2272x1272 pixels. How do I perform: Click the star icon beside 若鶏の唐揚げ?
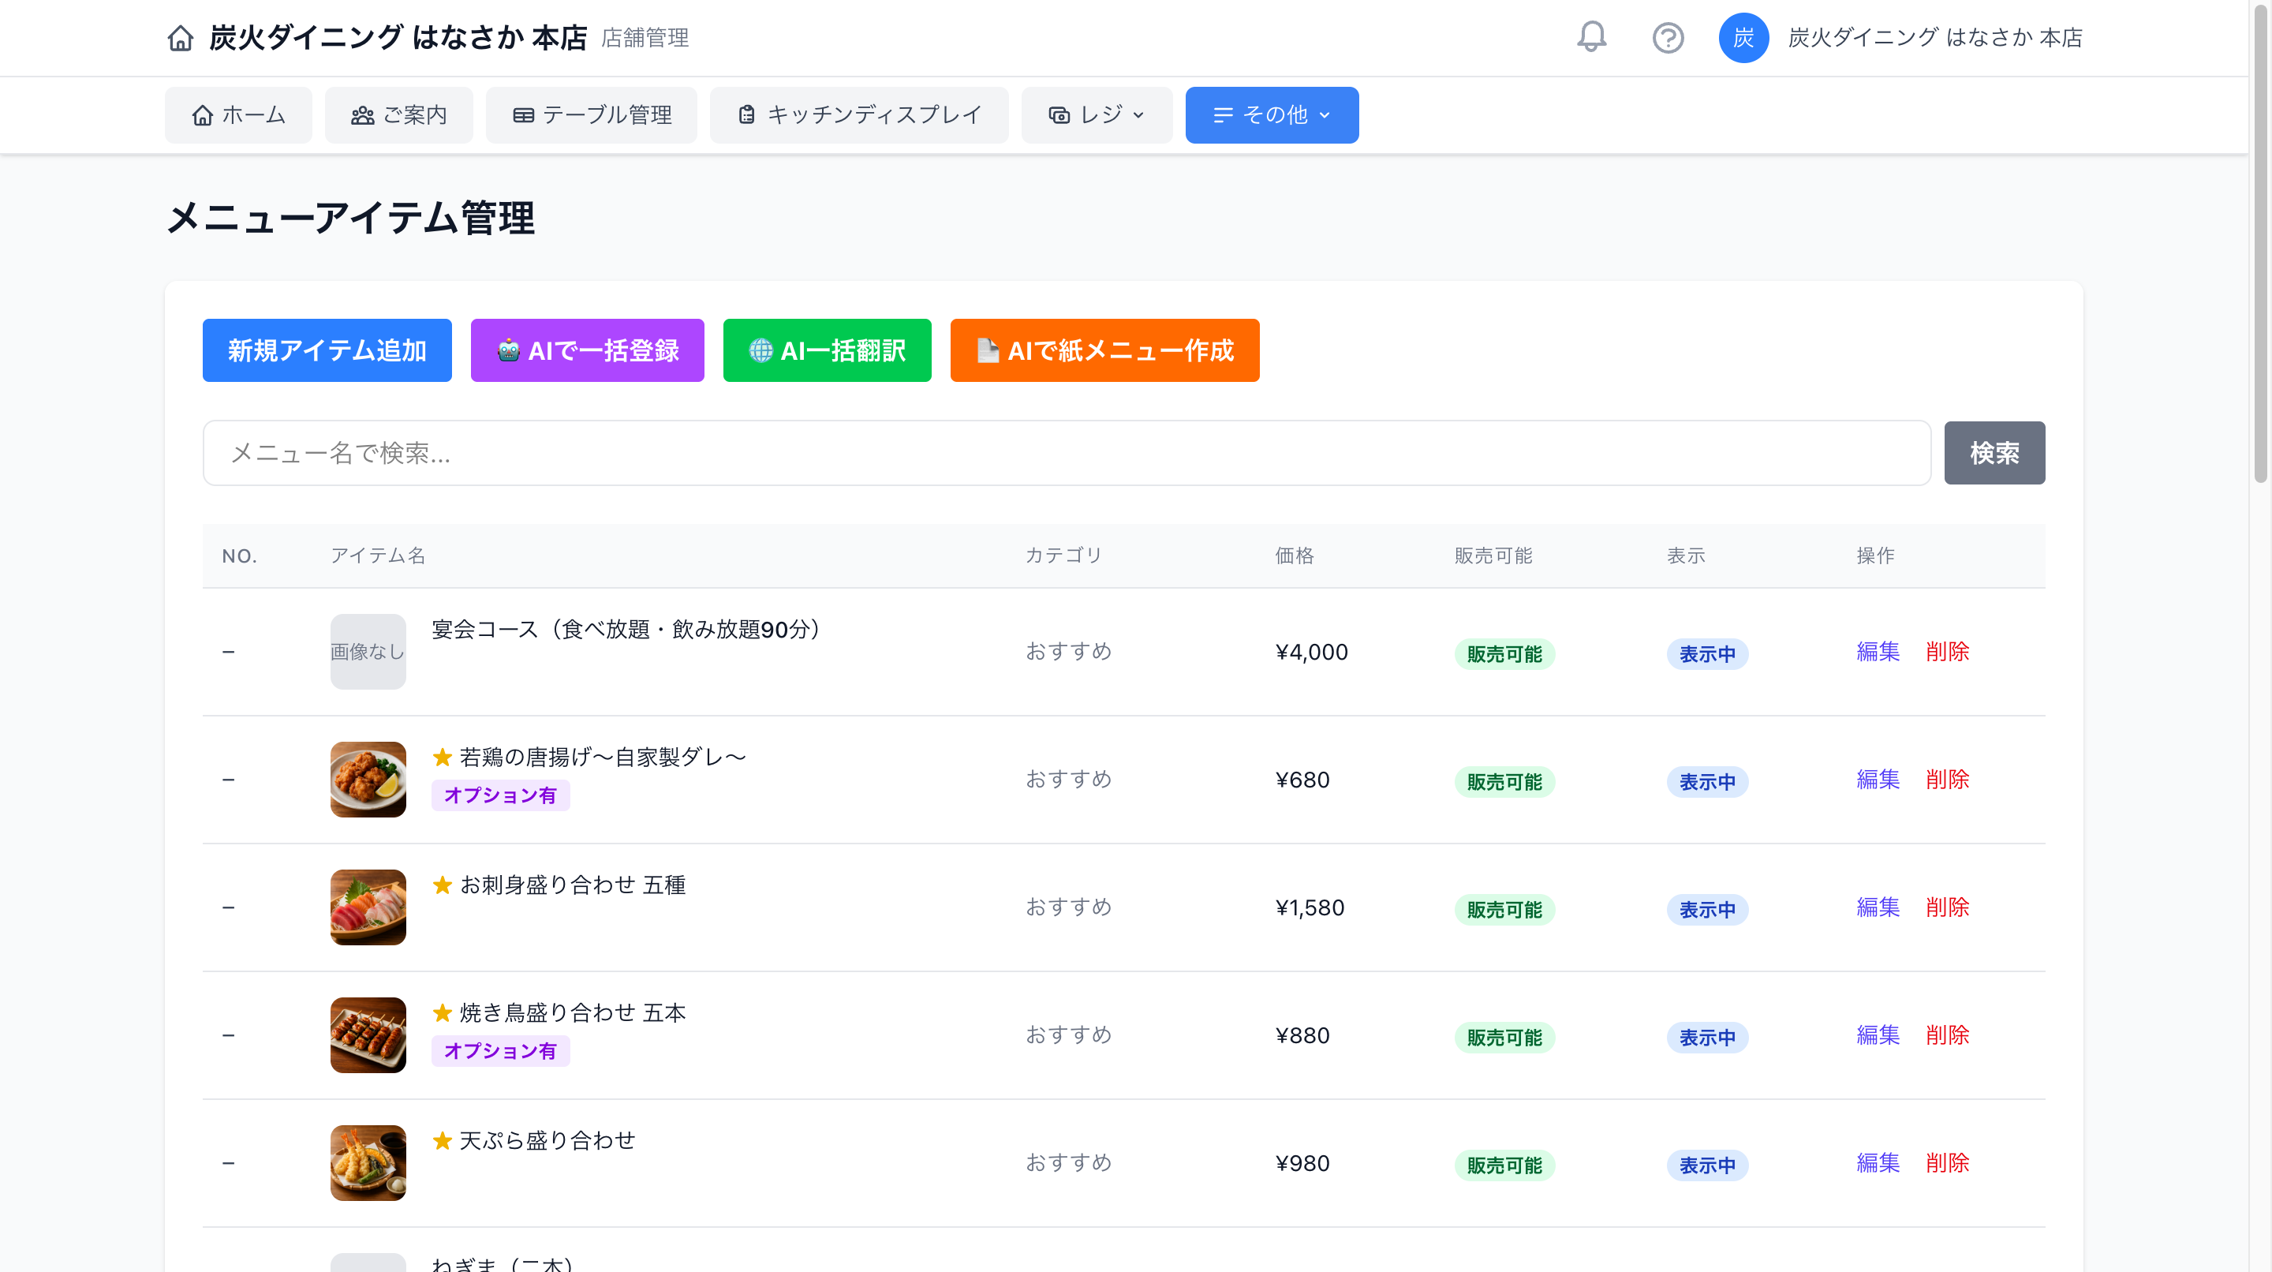click(x=442, y=757)
